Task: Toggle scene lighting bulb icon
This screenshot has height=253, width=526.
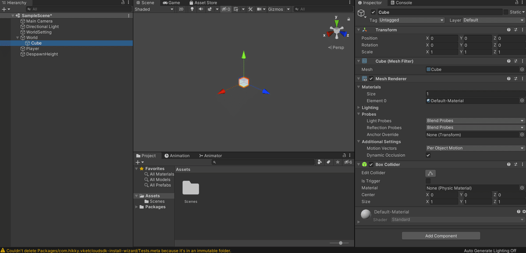Action: (x=192, y=9)
